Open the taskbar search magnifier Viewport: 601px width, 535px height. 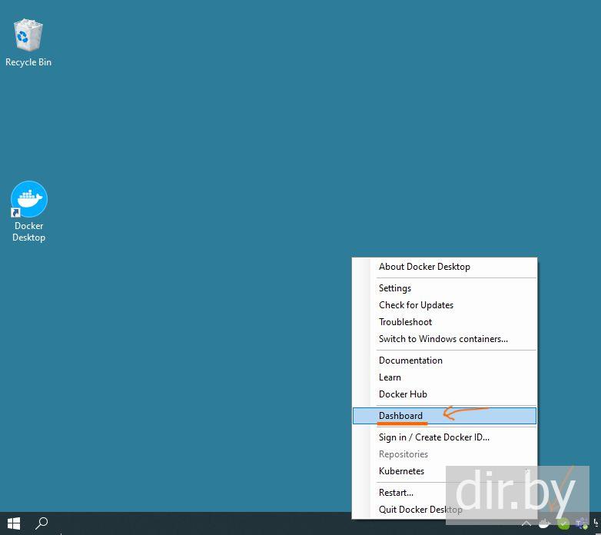coord(42,523)
